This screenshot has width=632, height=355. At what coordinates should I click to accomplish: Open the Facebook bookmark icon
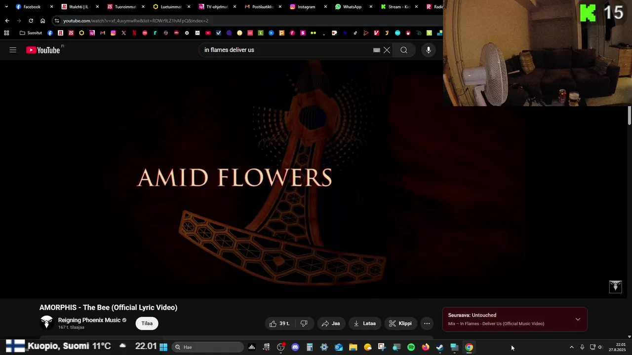pos(50,33)
